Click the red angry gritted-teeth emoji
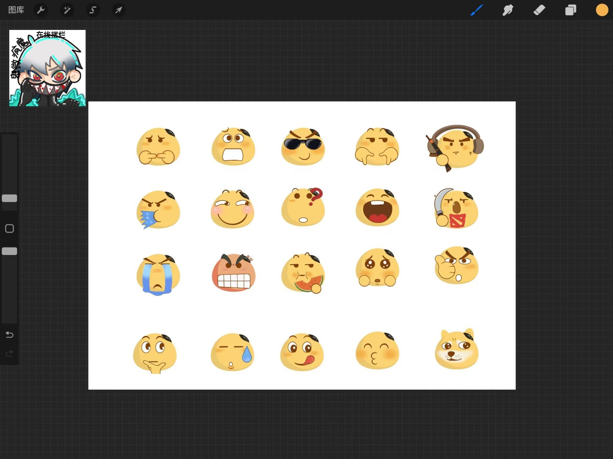This screenshot has width=613, height=459. (x=233, y=273)
